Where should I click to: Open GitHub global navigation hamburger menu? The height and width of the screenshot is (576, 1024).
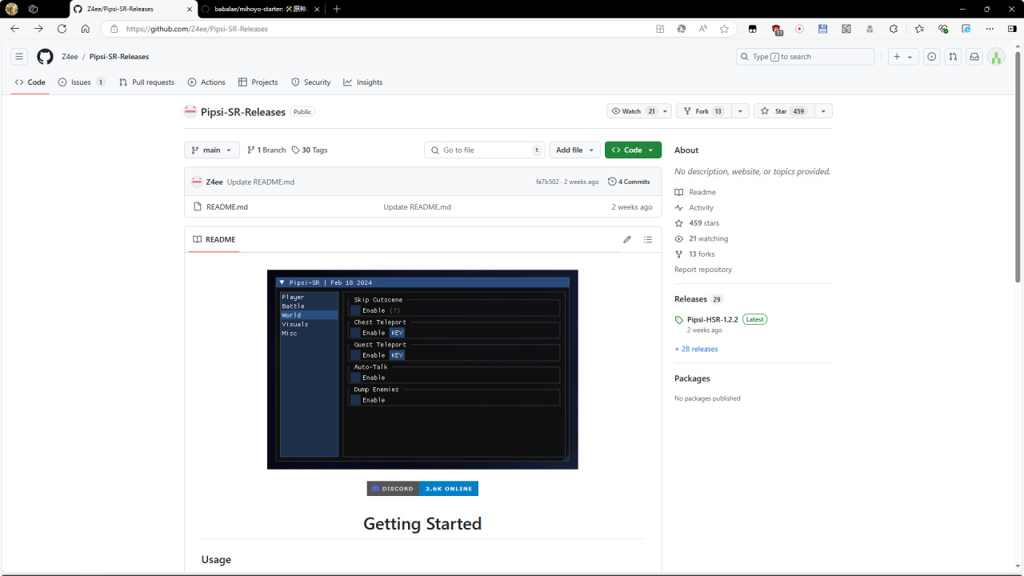19,57
